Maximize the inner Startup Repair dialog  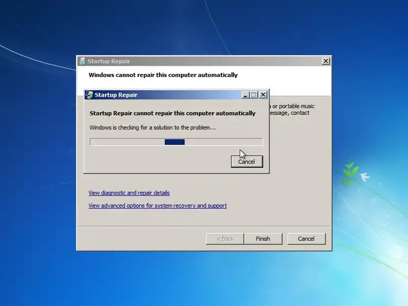point(254,95)
